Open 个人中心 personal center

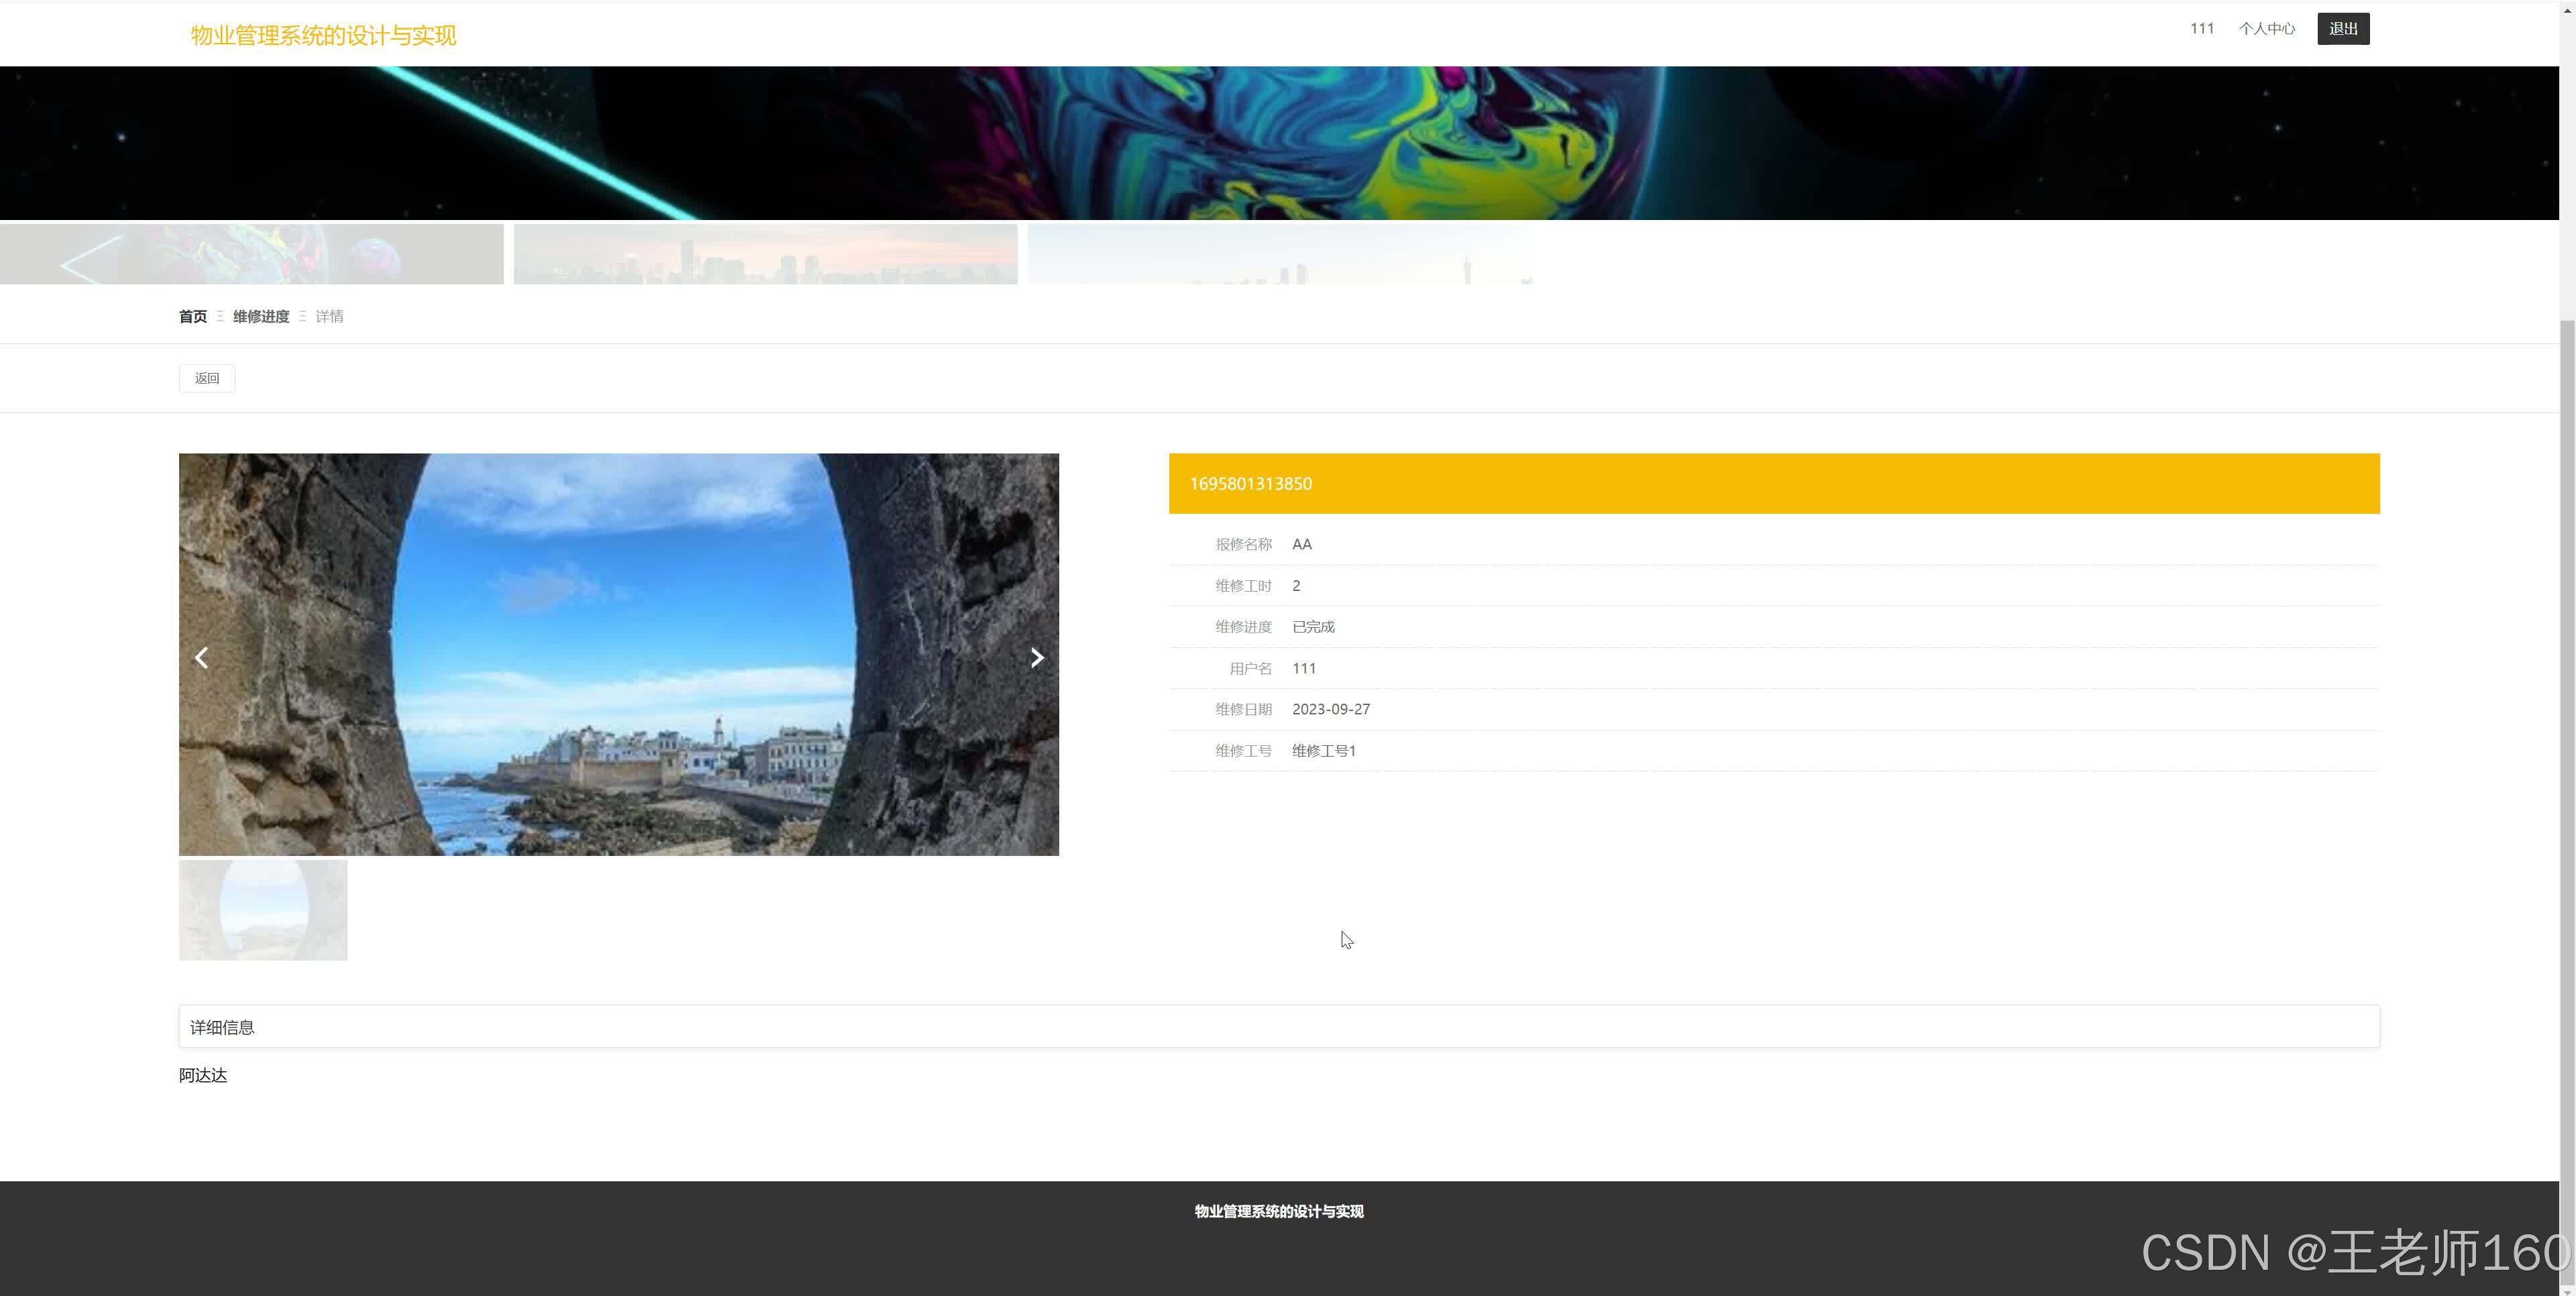point(2266,29)
